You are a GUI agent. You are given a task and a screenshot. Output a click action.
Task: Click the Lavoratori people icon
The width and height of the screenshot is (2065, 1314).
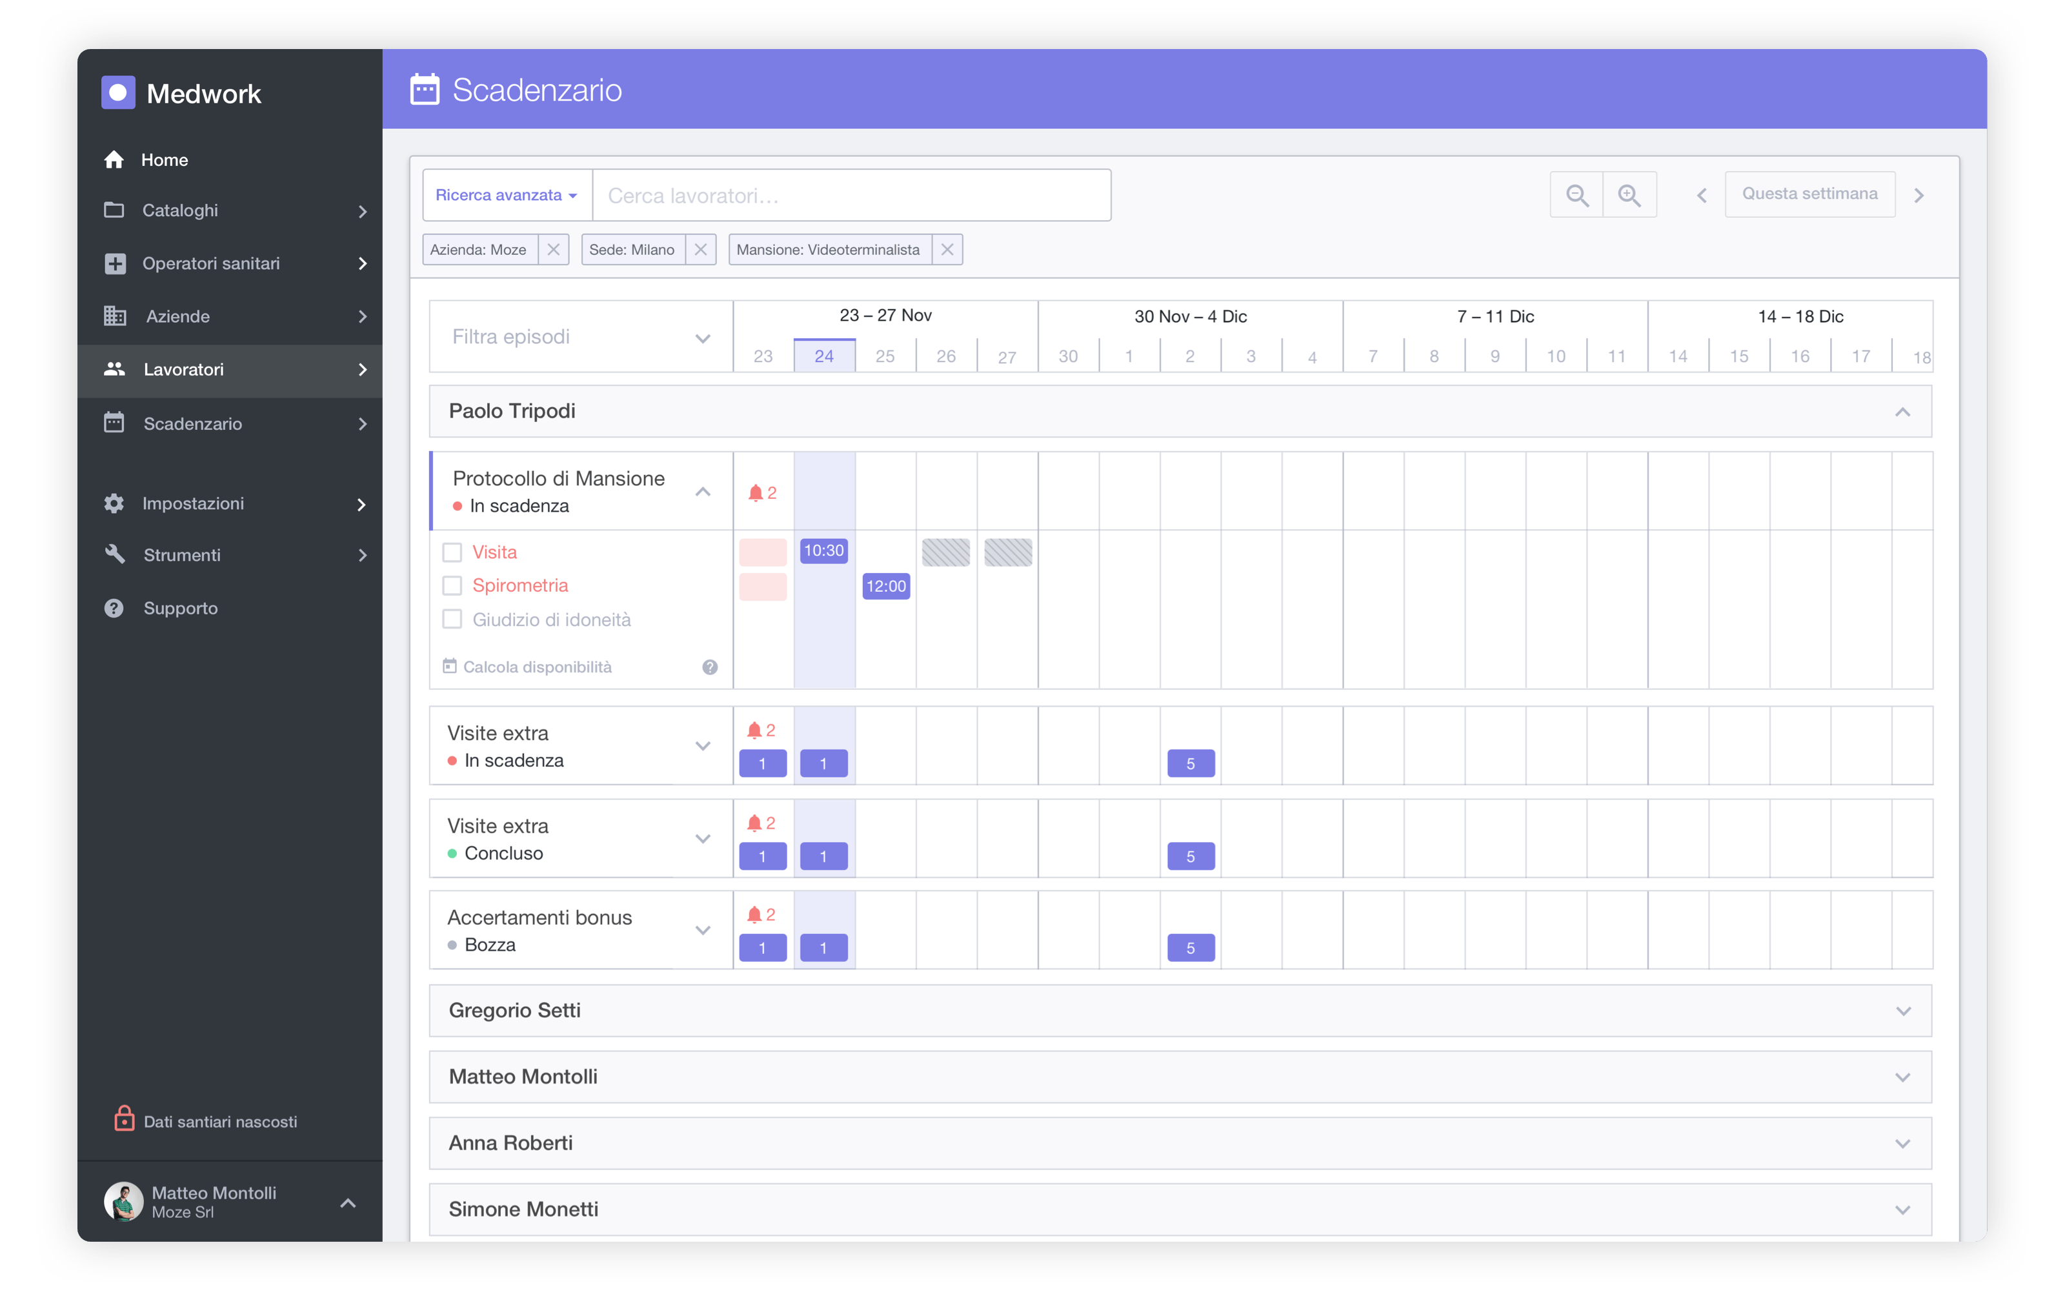(x=114, y=370)
